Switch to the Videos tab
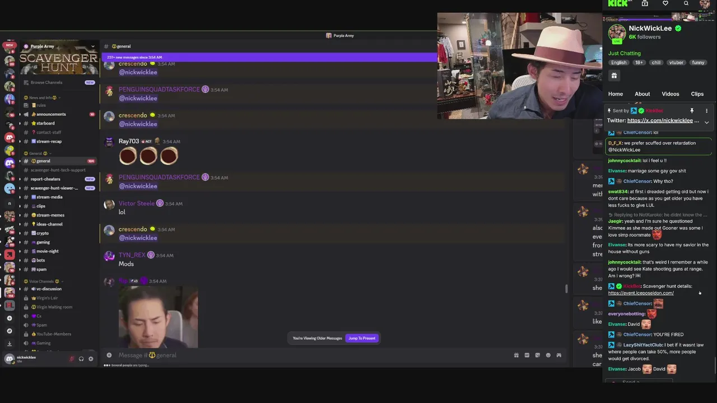Image resolution: width=717 pixels, height=403 pixels. [x=671, y=94]
